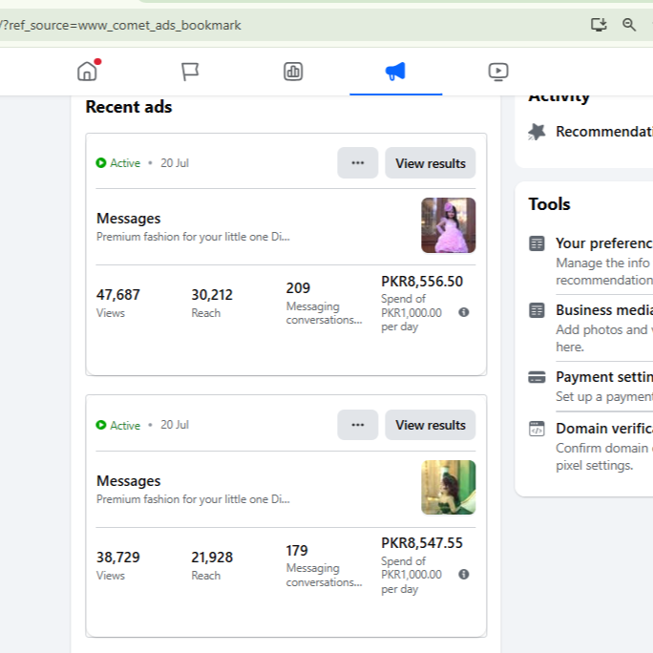Open the Video play icon tab
The image size is (653, 653).
(497, 72)
